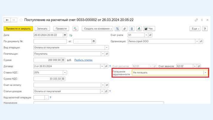The width and height of the screenshot is (213, 120).
Task: Open calendar picker for Дата field
Action: coord(65,35)
